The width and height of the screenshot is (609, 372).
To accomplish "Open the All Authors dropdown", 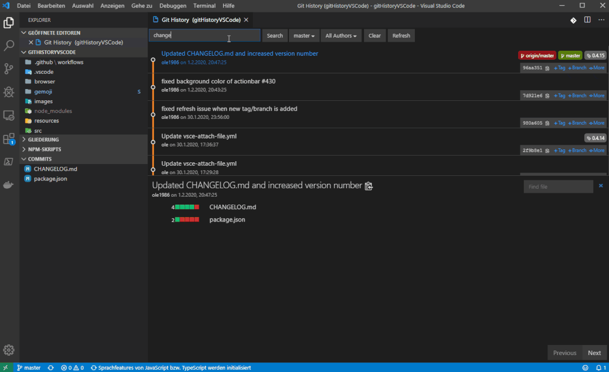I will click(341, 35).
